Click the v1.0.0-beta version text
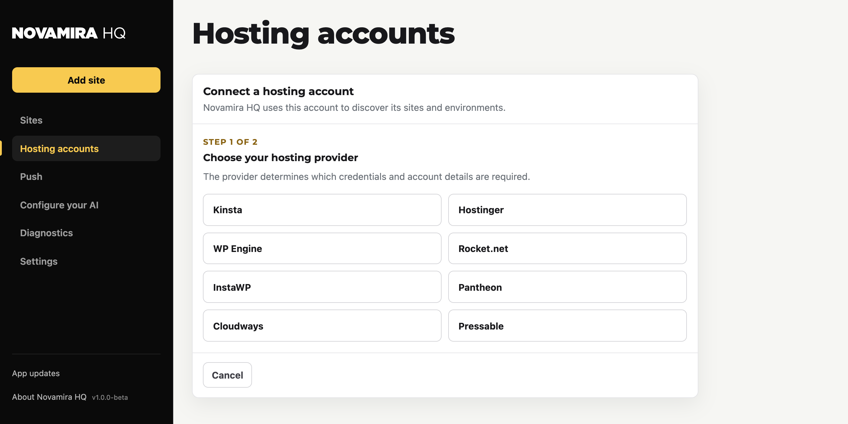Screen dimensions: 848x424 point(110,397)
